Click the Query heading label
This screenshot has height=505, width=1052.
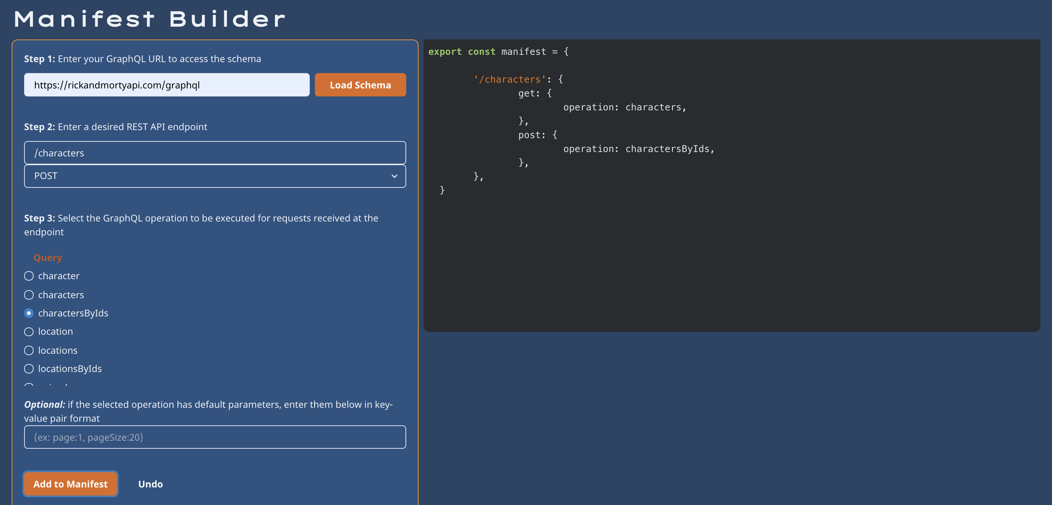tap(48, 257)
